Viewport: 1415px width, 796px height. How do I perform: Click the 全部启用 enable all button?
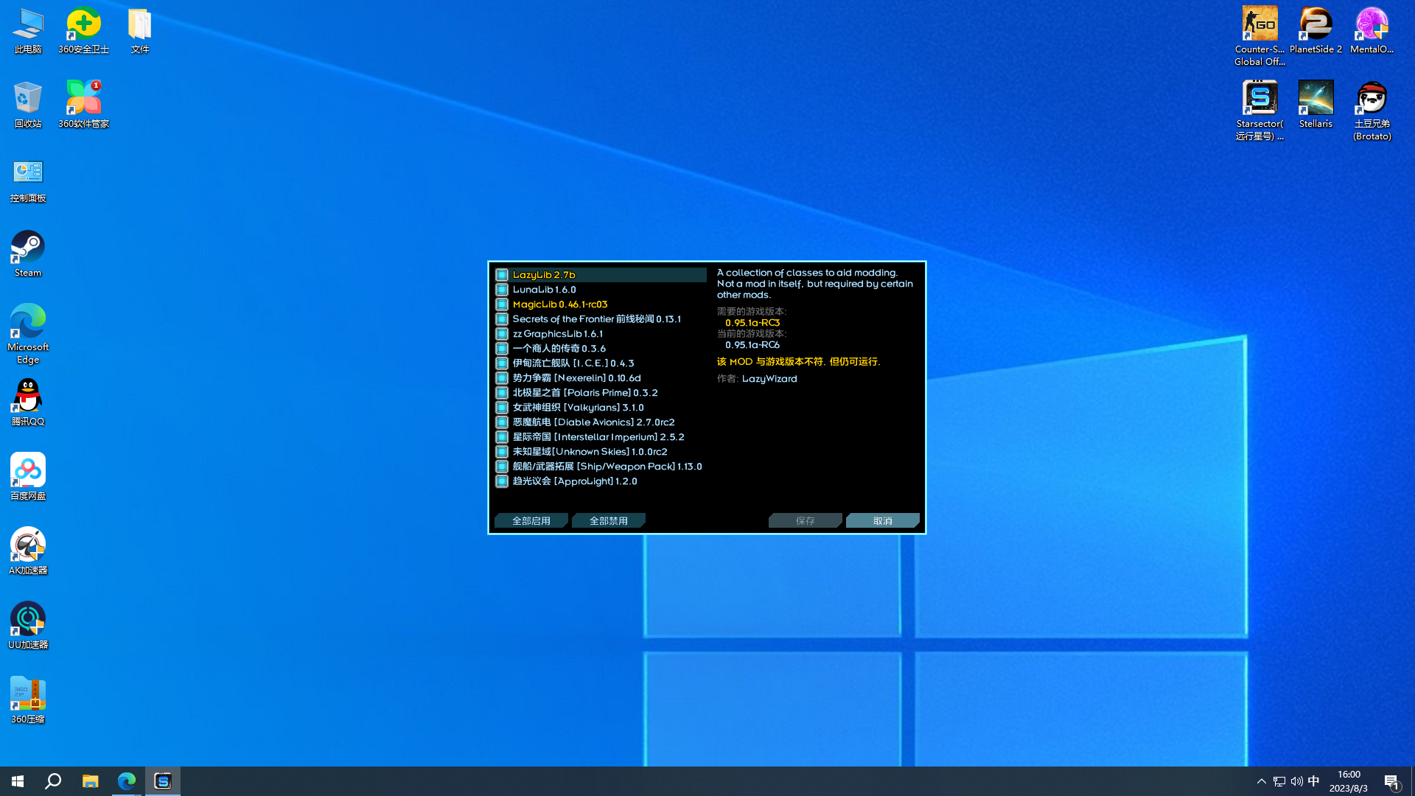coord(531,521)
